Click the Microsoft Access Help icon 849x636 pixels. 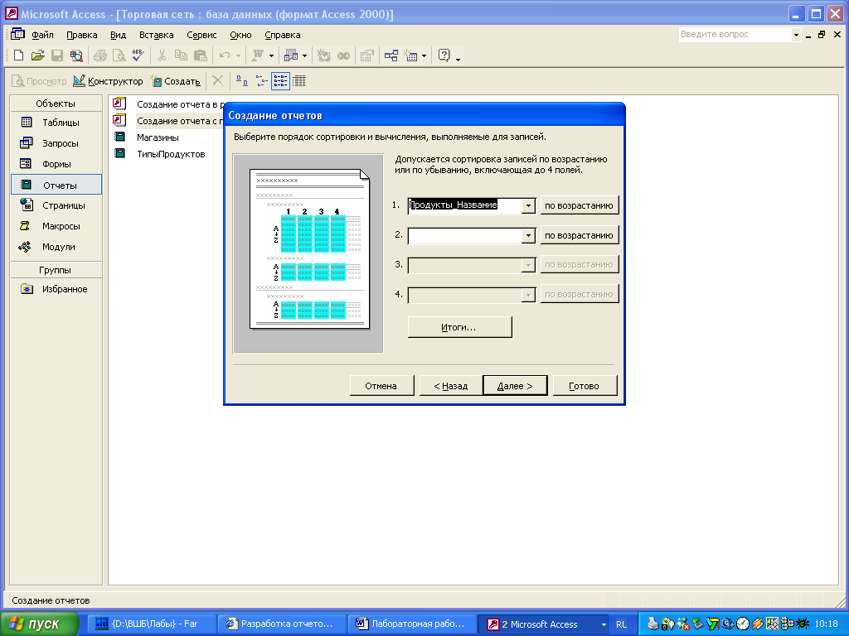tap(444, 55)
